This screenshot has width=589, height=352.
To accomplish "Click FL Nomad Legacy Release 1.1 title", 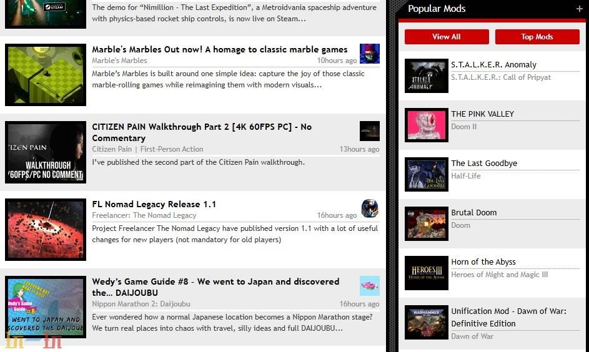I will tap(154, 204).
